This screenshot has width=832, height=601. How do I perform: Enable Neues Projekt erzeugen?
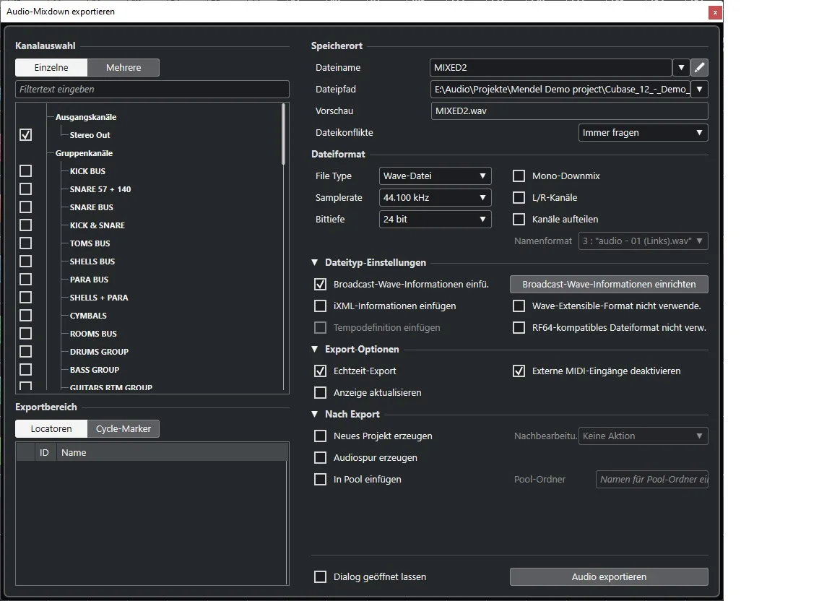click(321, 436)
